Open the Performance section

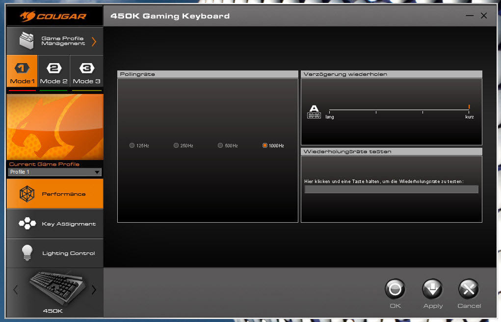coord(55,194)
